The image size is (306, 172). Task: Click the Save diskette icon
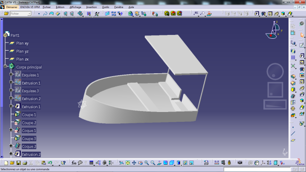[x=18, y=163]
